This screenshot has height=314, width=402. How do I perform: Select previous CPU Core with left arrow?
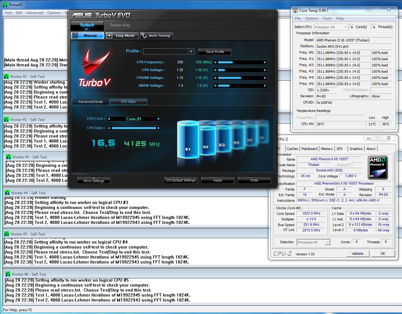click(109, 119)
